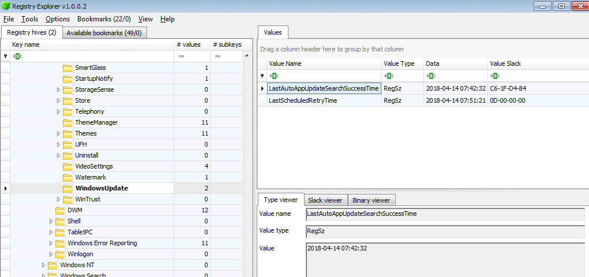Image resolution: width=589 pixels, height=277 pixels.
Task: Click the ThemeManager folder icon
Action: (x=67, y=122)
